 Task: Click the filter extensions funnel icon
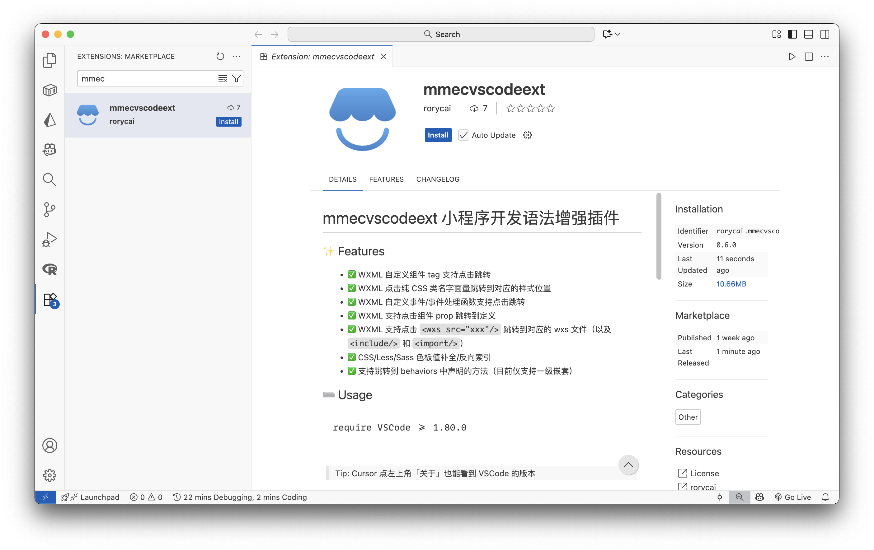(236, 78)
